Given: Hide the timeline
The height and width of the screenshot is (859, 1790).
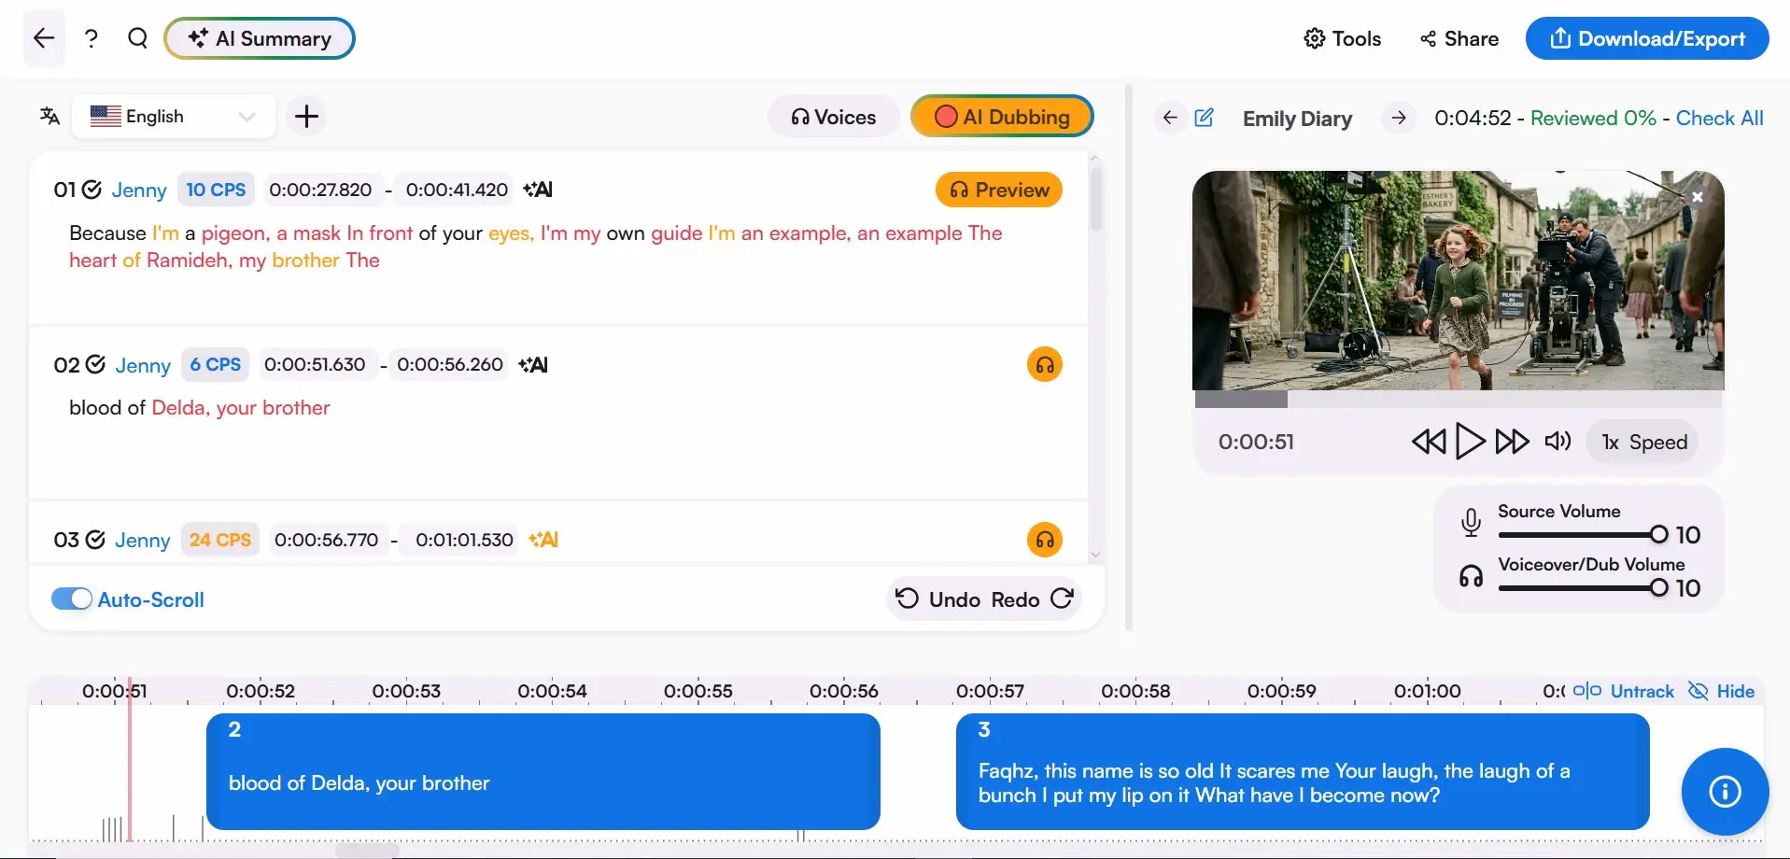Looking at the screenshot, I should (1722, 691).
